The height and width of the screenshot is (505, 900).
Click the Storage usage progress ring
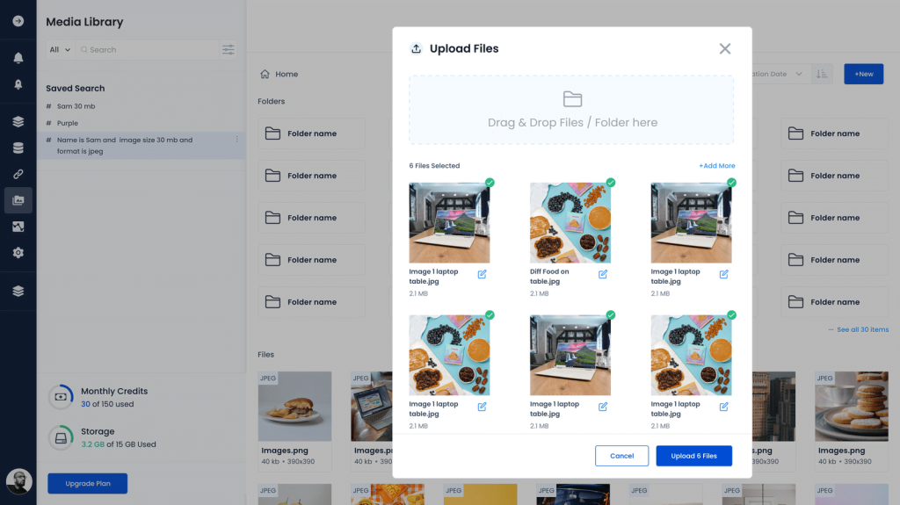pos(61,438)
